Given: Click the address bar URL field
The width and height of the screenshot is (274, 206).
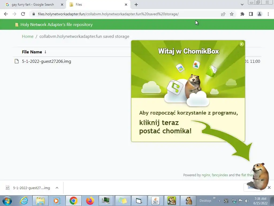Looking at the screenshot, I should pyautogui.click(x=108, y=14).
